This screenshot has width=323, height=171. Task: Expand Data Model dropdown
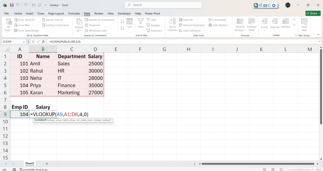point(227,25)
